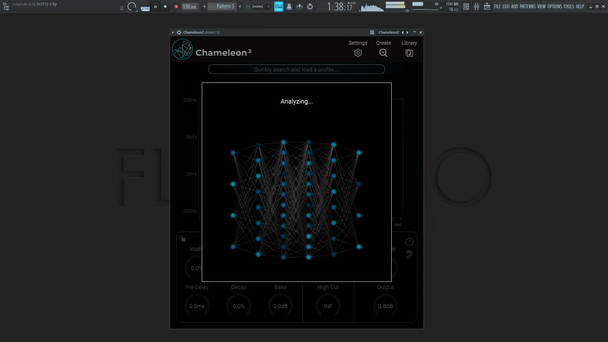Expand the Pattern 3 selector dropdown
The height and width of the screenshot is (342, 608).
(x=225, y=6)
